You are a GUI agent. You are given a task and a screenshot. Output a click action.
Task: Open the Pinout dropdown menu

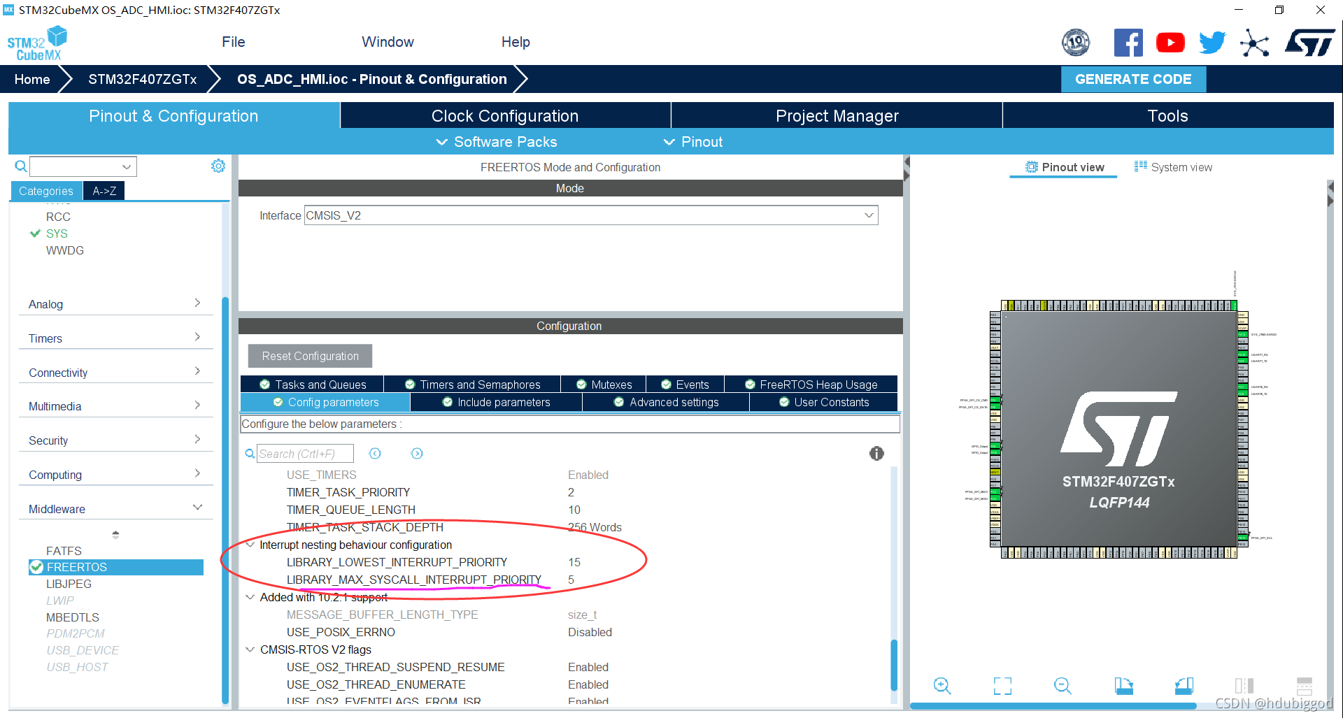[x=692, y=142]
